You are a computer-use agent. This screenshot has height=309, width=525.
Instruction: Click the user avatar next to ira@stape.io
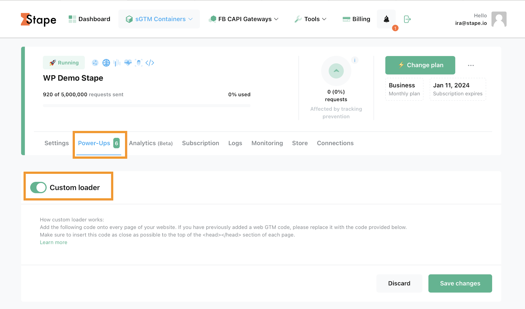pos(499,19)
